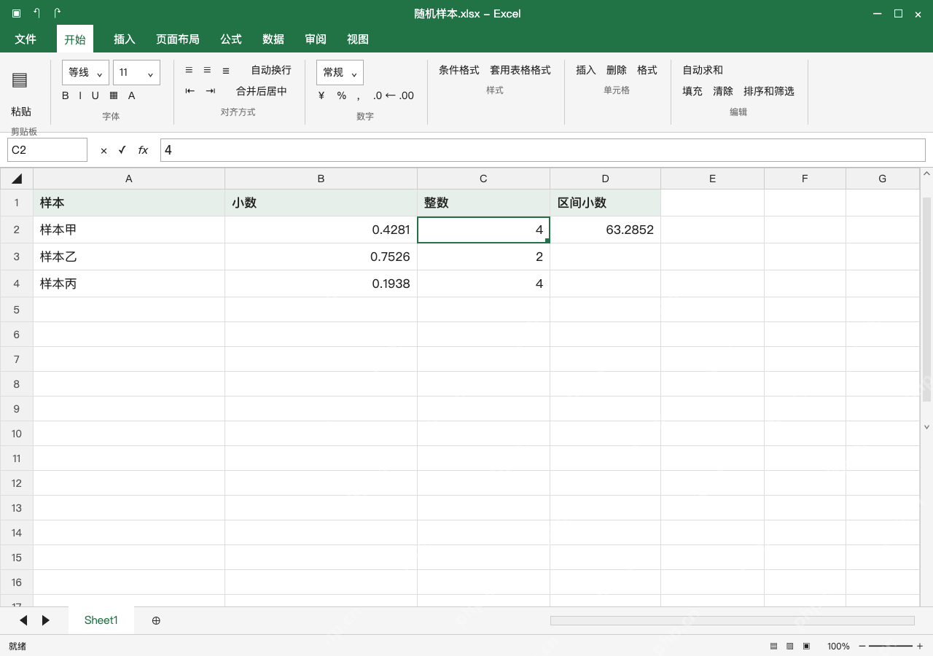Toggle underline formatting with U

tap(95, 95)
